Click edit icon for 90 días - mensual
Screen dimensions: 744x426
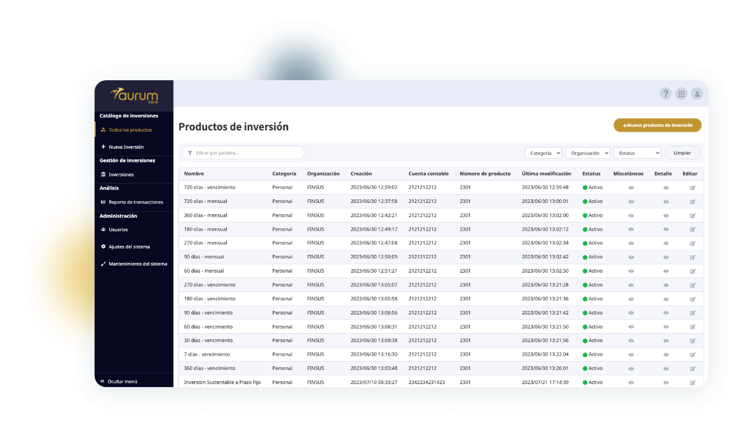click(x=693, y=257)
